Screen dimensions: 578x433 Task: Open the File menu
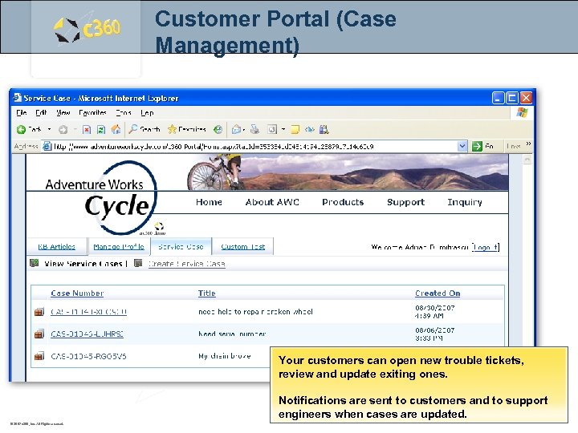coord(22,113)
